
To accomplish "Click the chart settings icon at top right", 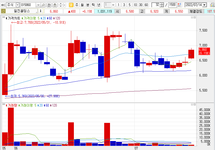I will (212, 5).
